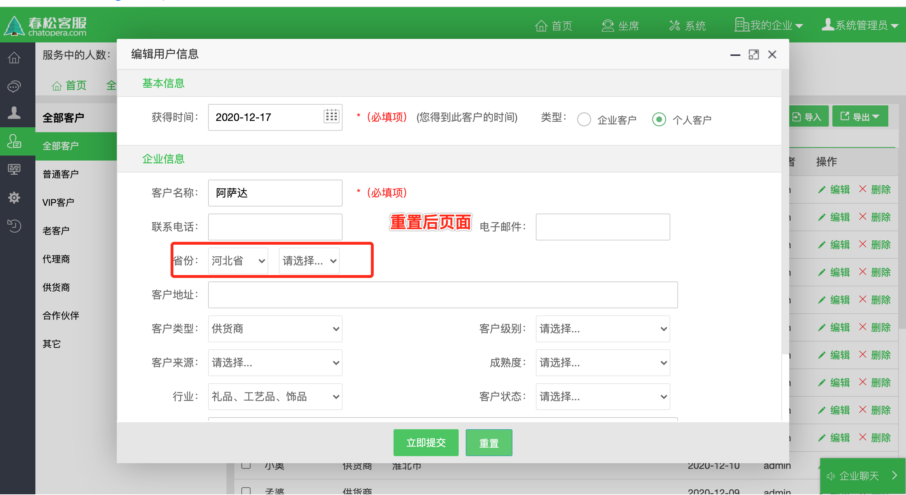Navigate to 坐席 in the top menu
906x495 pixels.
(620, 25)
